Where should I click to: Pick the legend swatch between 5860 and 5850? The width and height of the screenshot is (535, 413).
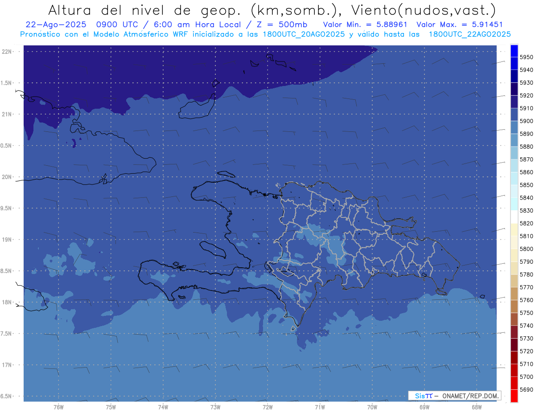(514, 178)
